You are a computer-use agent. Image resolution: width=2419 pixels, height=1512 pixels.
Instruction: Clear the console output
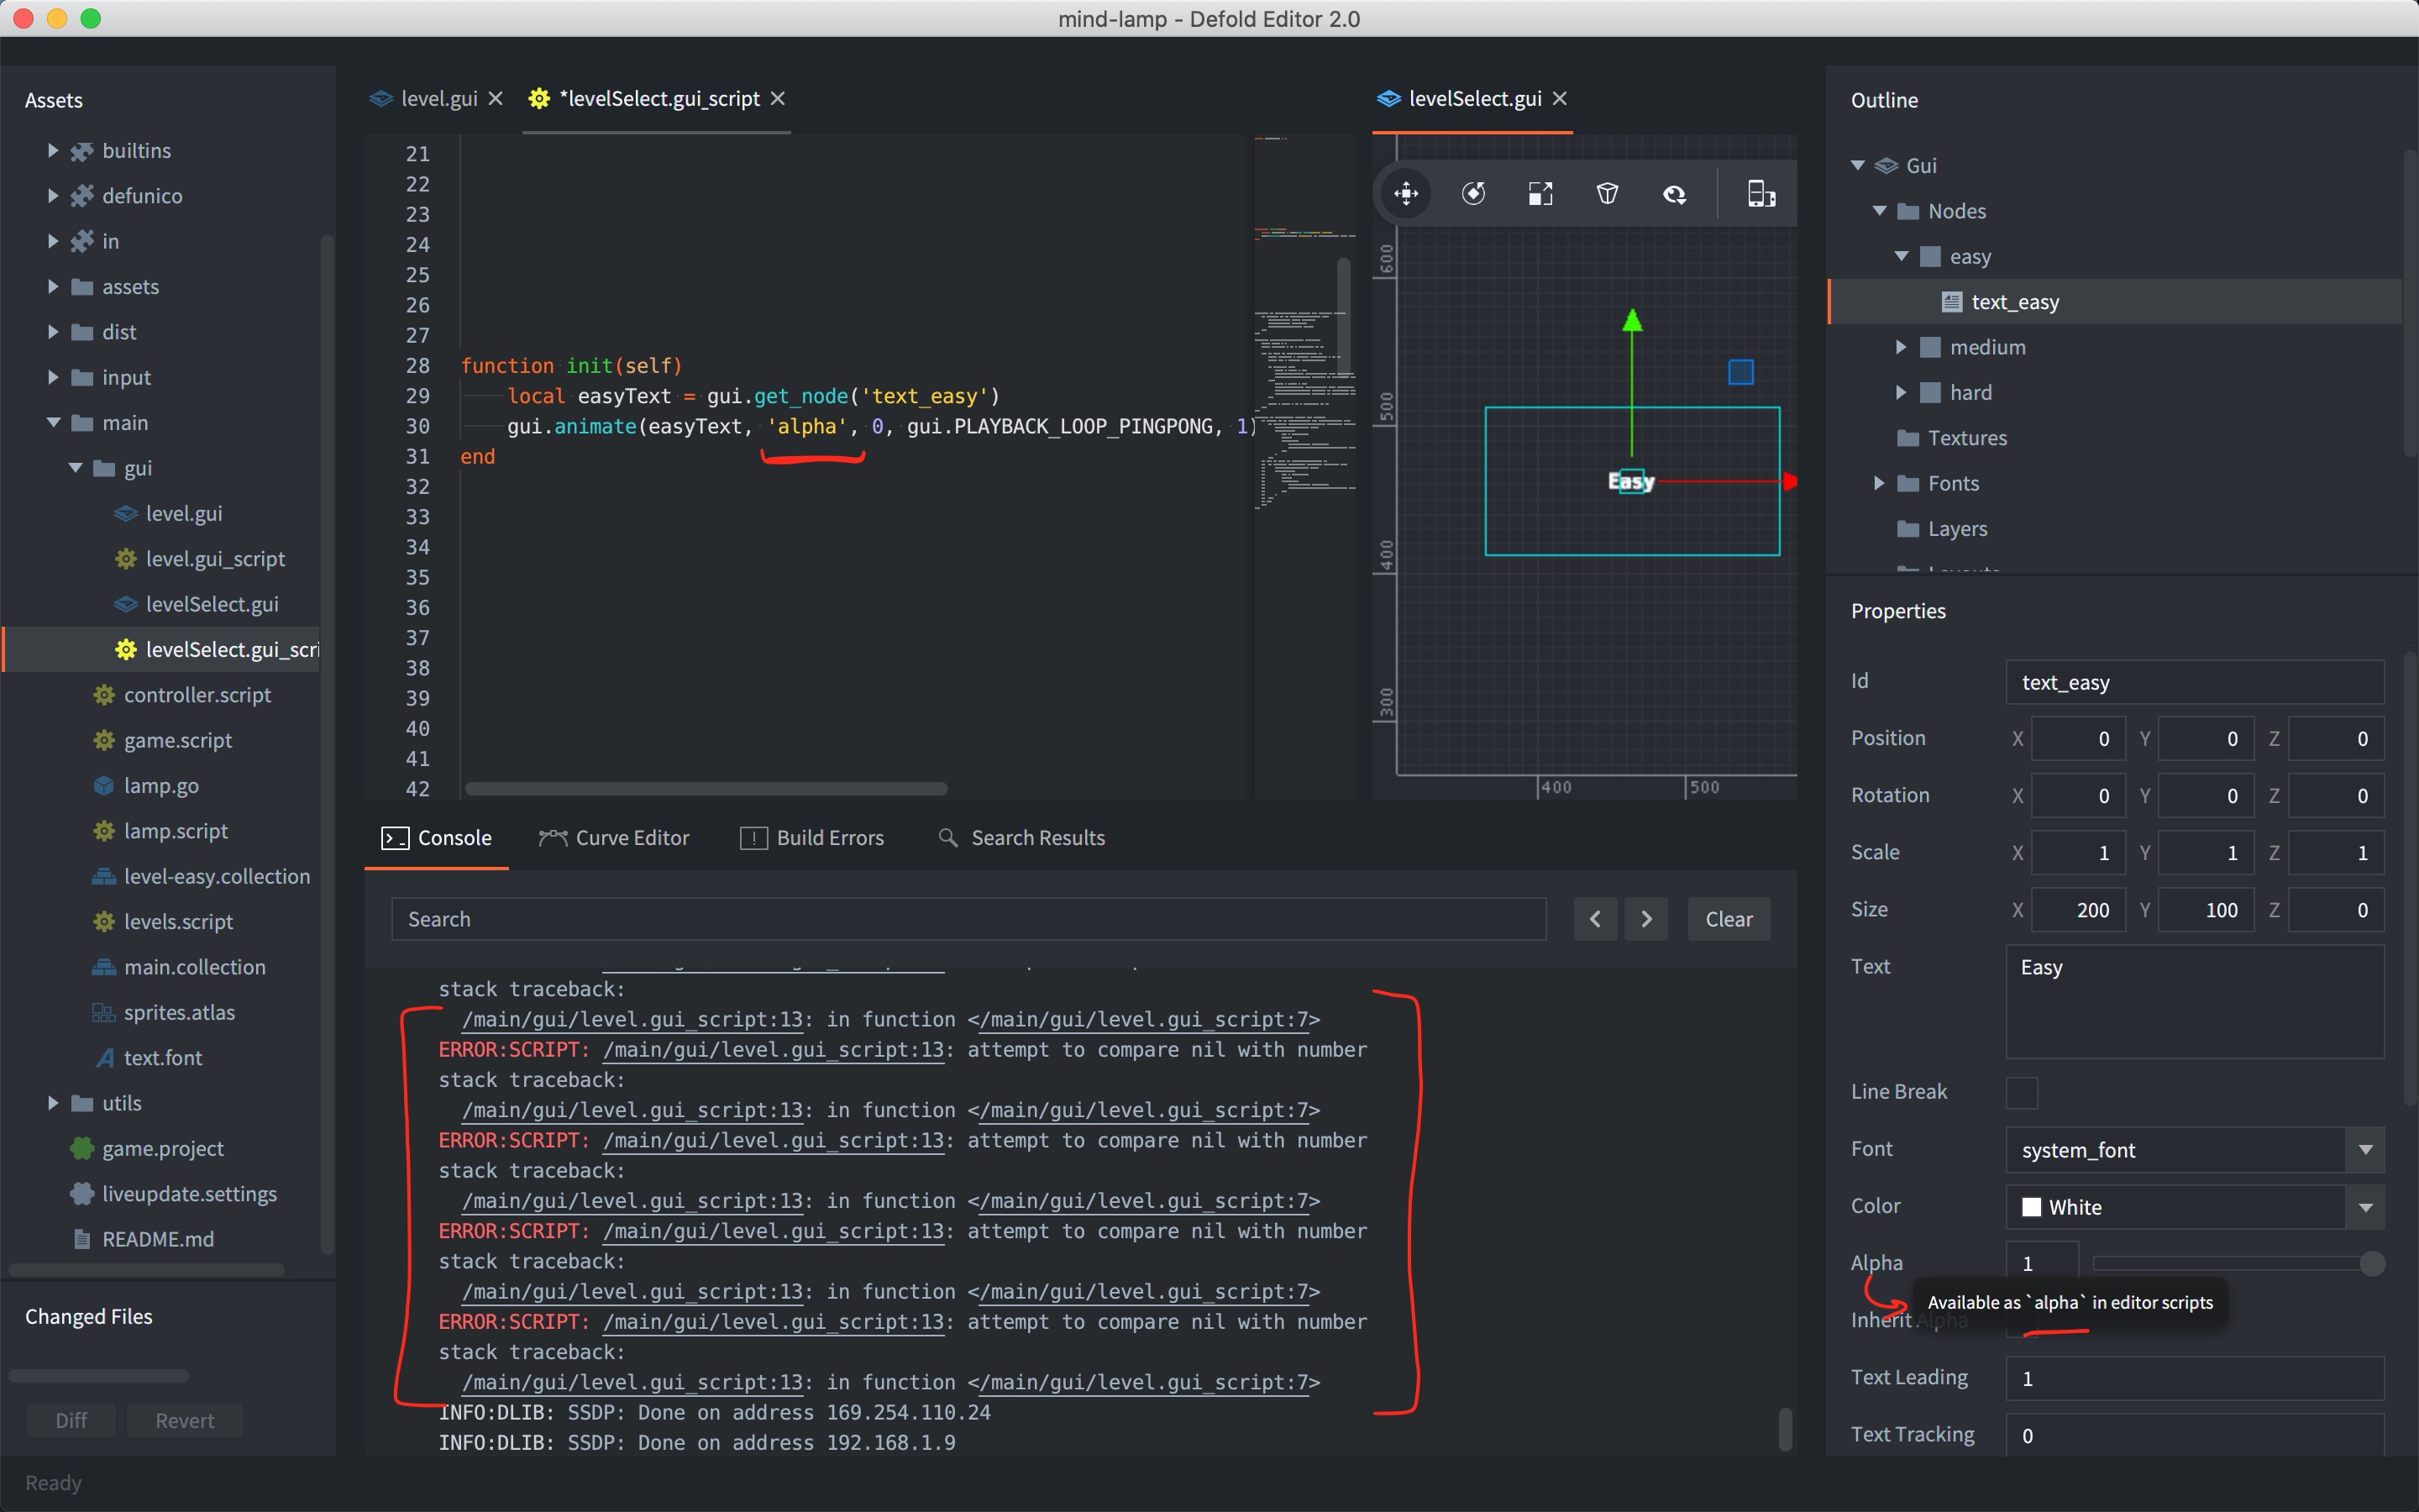pos(1729,919)
